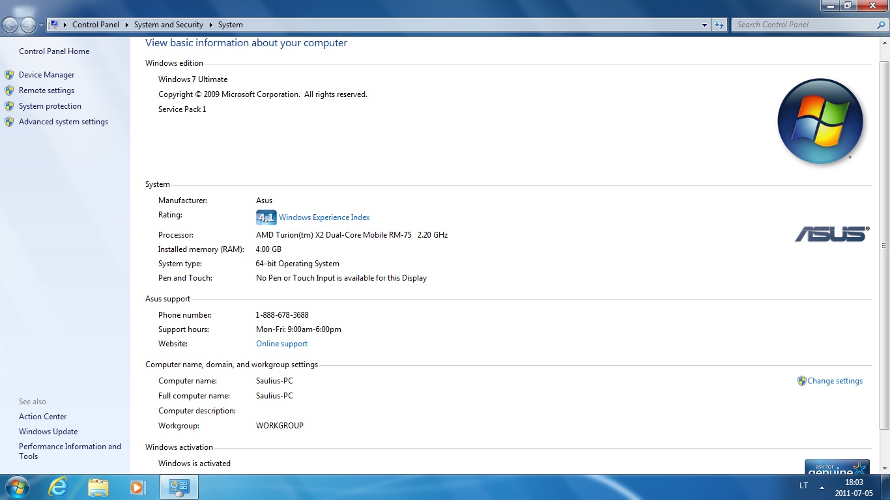The height and width of the screenshot is (500, 890).
Task: Click the Windows Experience Index rating badge
Action: coord(266,217)
